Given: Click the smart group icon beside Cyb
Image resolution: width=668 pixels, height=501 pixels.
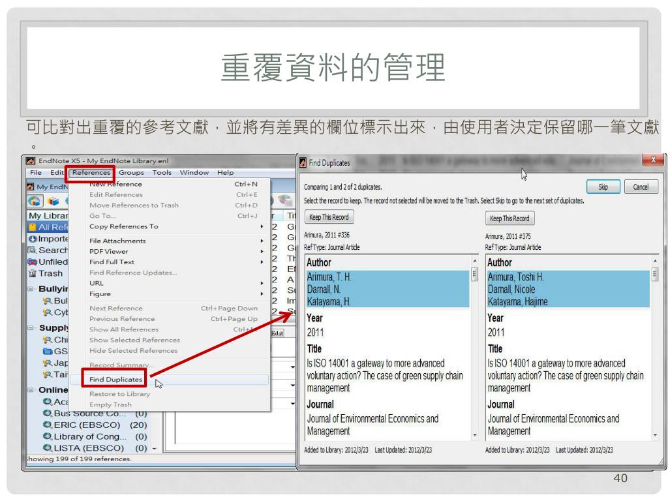Looking at the screenshot, I should (48, 312).
